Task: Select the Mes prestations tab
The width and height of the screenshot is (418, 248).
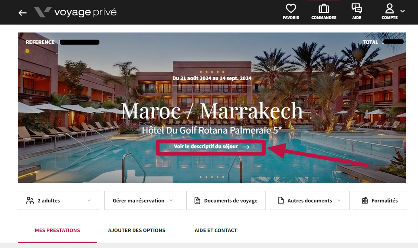Action: coord(57,231)
